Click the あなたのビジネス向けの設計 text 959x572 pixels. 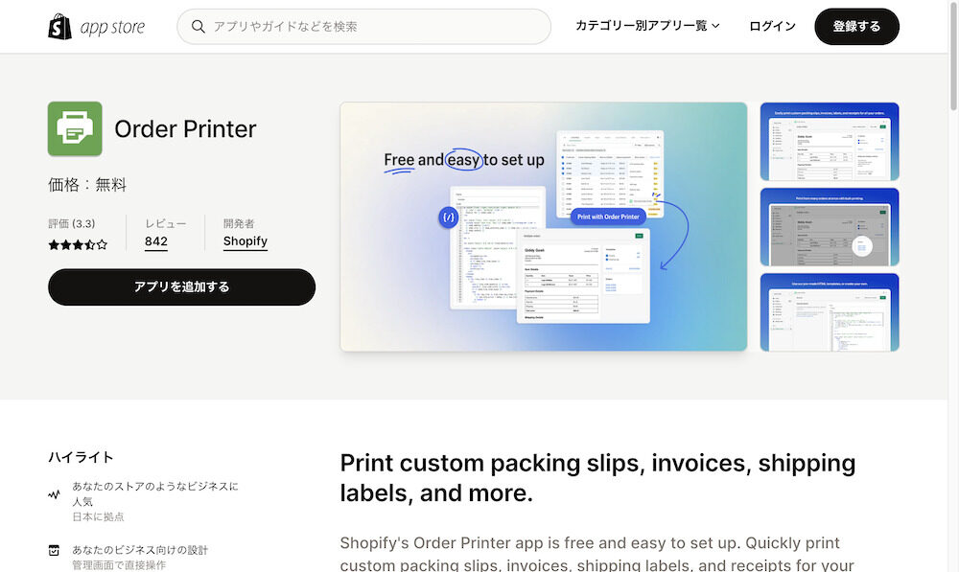140,549
